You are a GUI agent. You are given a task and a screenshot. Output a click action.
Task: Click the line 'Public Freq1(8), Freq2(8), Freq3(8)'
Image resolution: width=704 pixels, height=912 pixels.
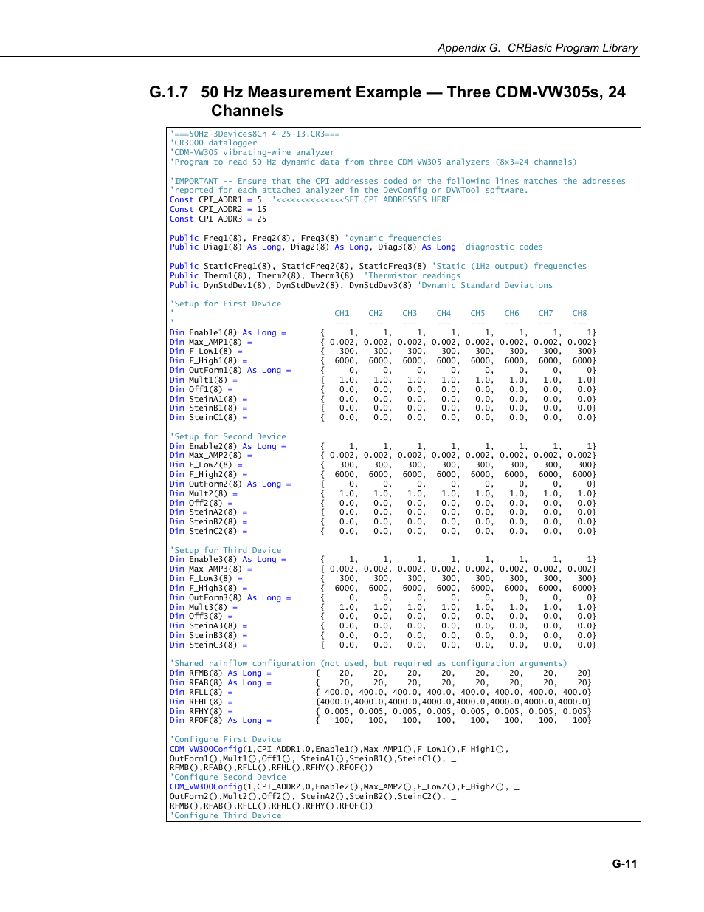click(x=306, y=238)
